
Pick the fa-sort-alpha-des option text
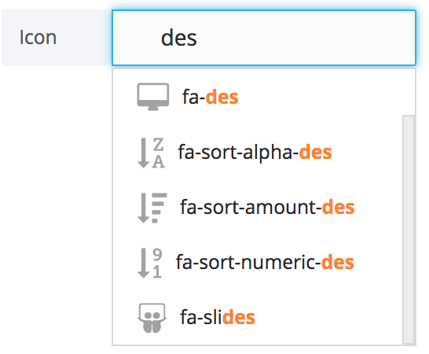[255, 152]
